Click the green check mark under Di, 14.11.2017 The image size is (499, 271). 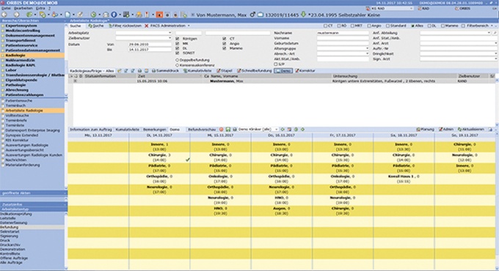188,160
